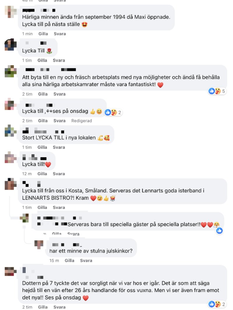Open avatar of 'Stort LYCKA TILL' commenter
Image resolution: width=233 pixels, height=310 pixels.
[10, 131]
